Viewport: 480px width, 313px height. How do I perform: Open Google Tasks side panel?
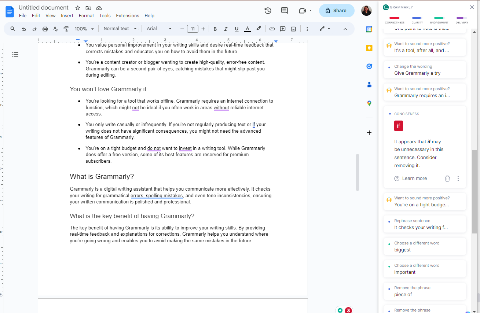pos(369,66)
